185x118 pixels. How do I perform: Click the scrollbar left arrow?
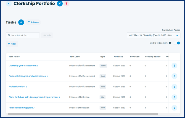[7, 114]
